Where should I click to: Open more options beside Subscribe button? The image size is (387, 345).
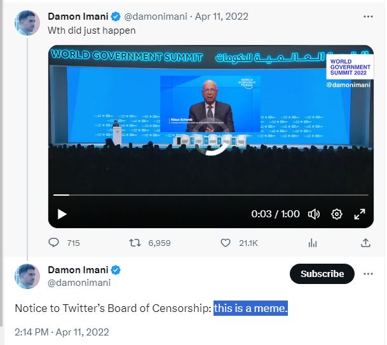click(368, 274)
